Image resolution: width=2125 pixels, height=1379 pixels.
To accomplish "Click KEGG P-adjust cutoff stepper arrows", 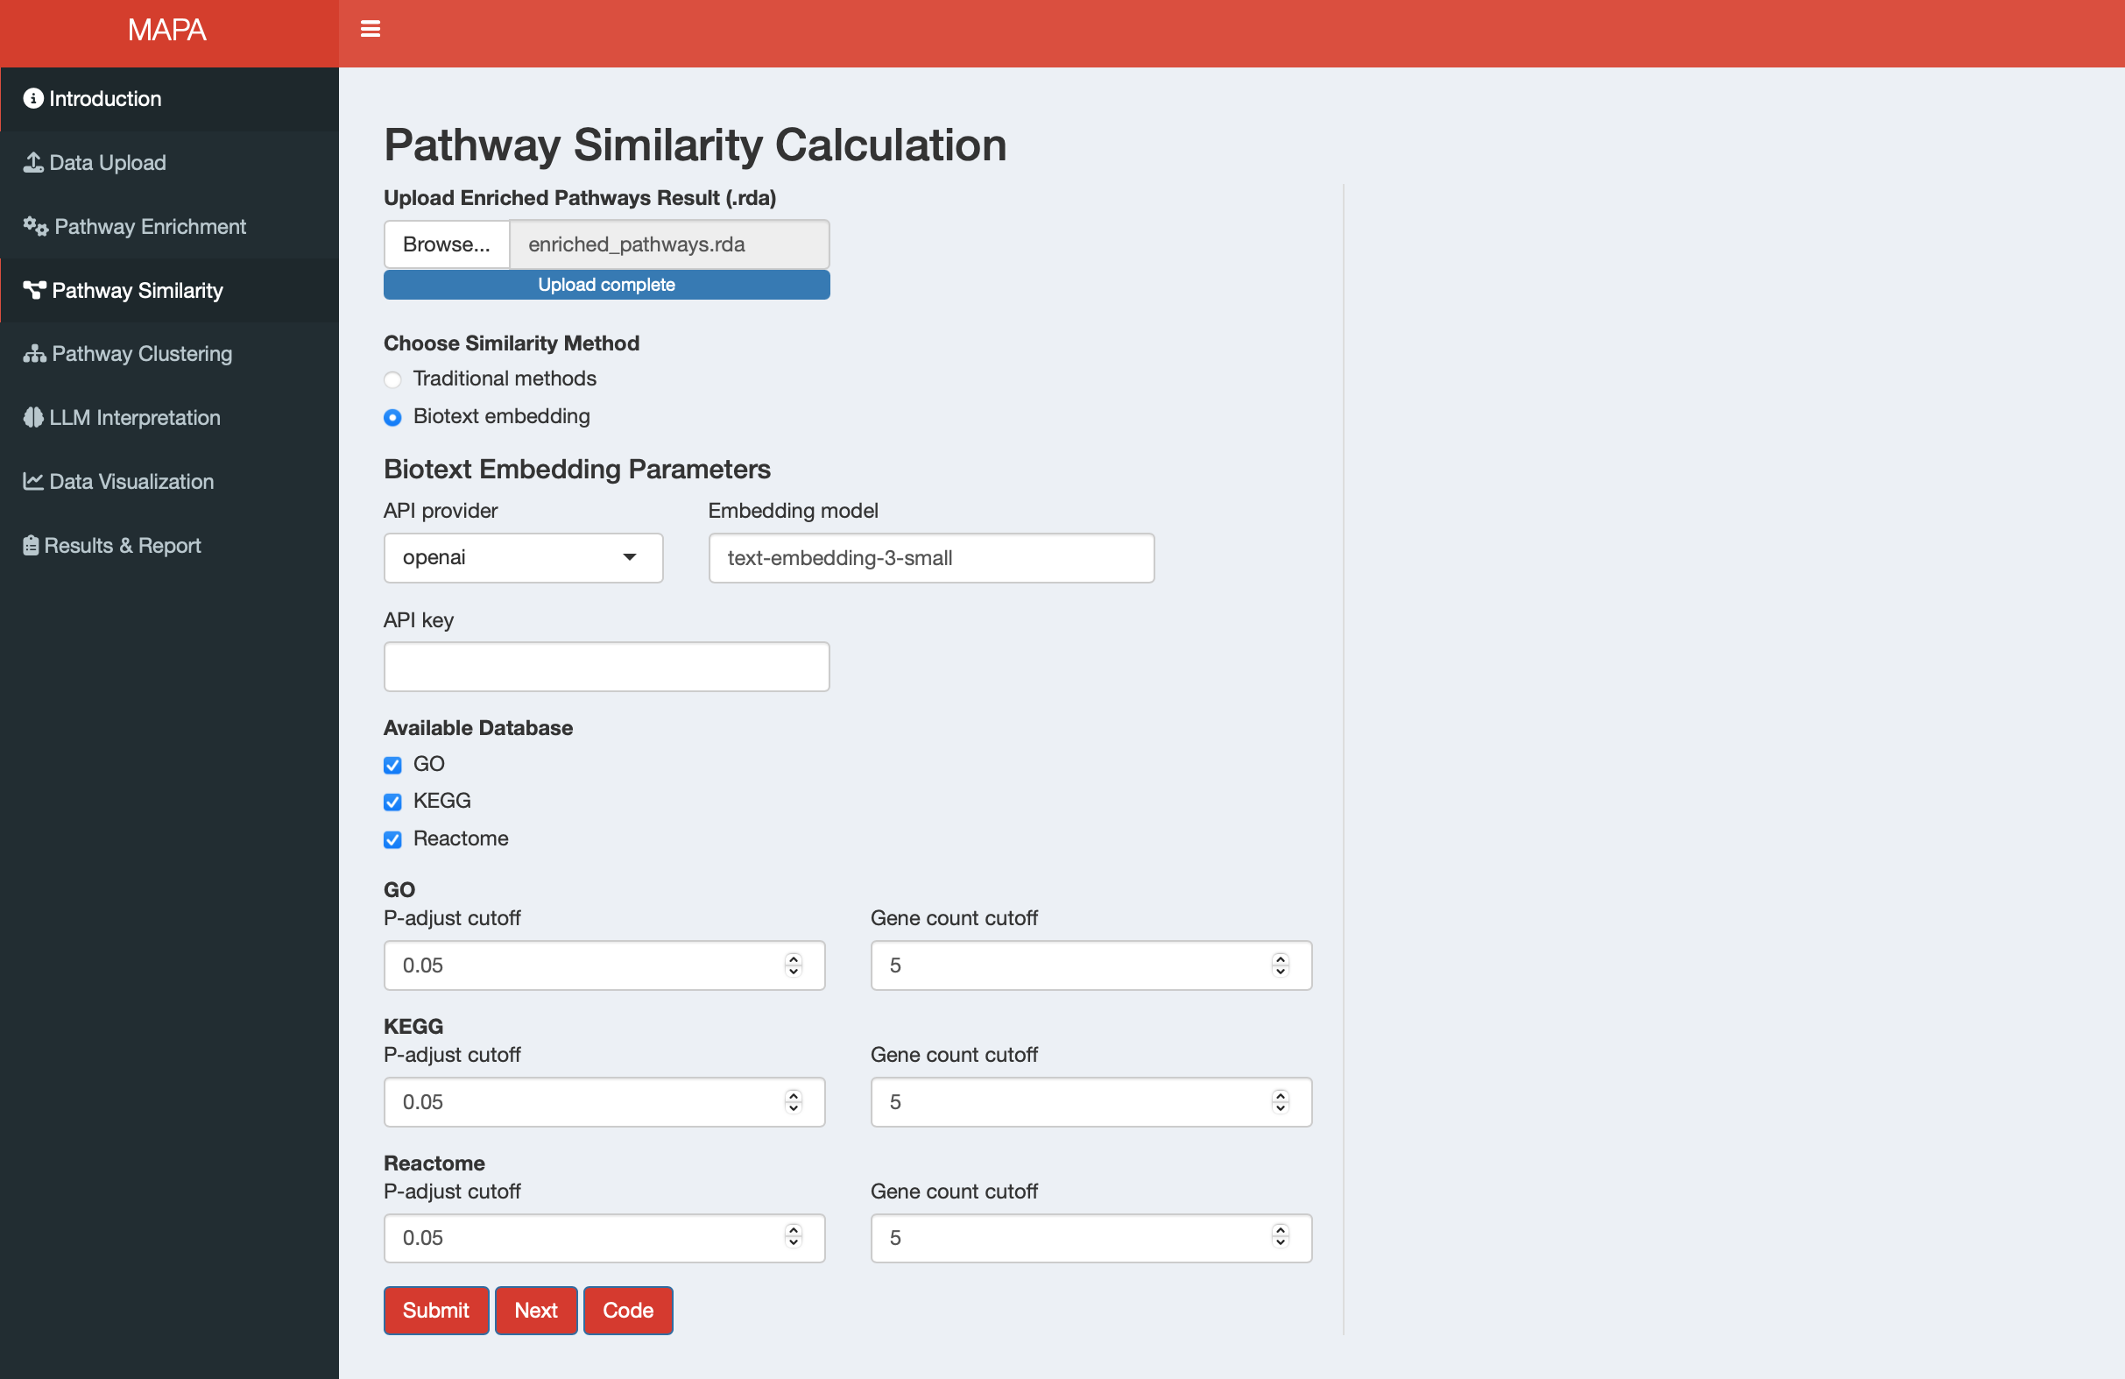I will (x=793, y=1101).
